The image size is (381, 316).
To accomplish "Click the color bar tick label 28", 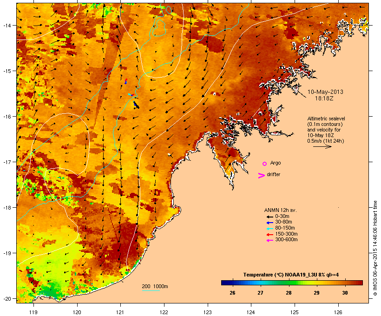I will 289,293.
